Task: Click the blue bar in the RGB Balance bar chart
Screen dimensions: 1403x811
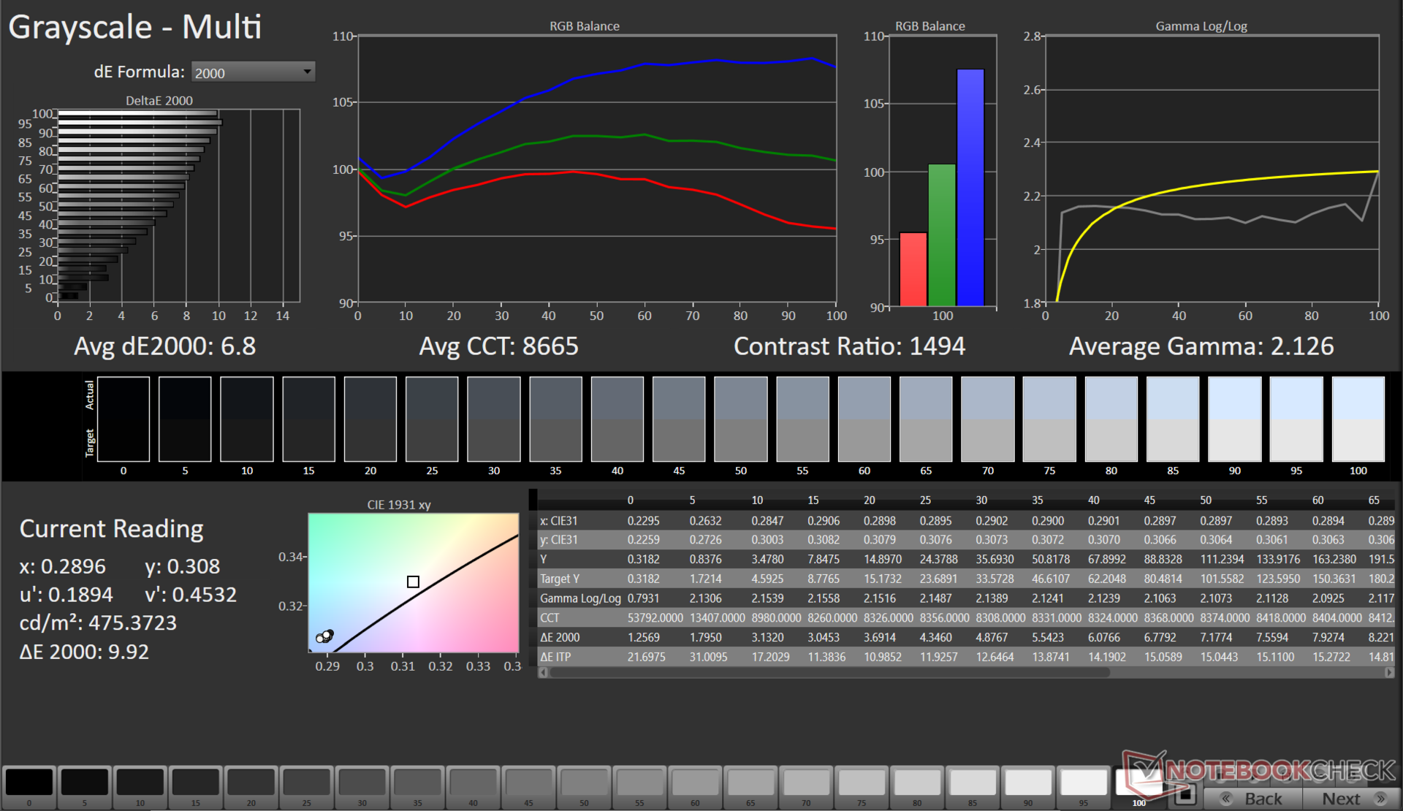Action: pos(970,188)
